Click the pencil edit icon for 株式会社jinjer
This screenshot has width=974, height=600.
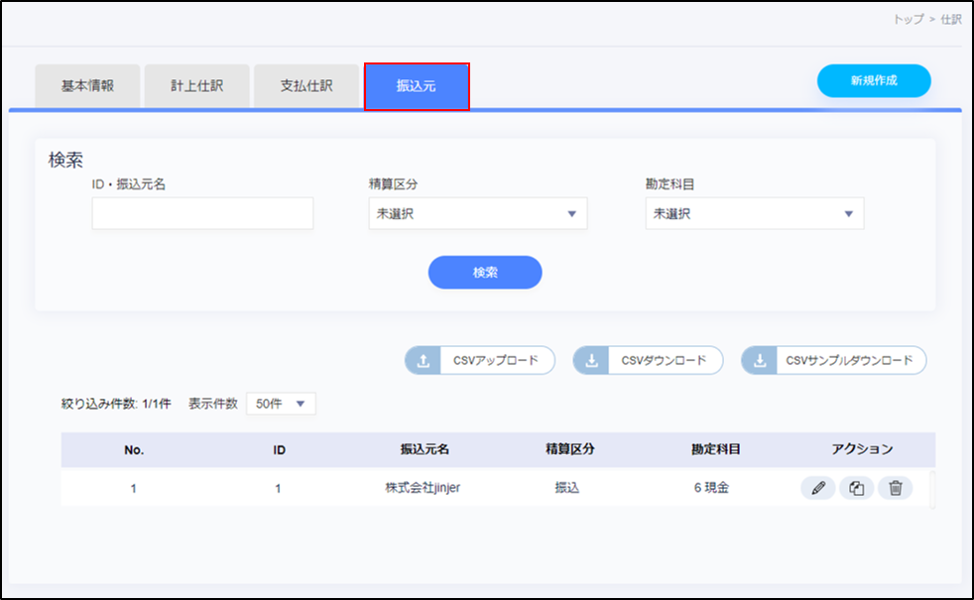click(817, 488)
